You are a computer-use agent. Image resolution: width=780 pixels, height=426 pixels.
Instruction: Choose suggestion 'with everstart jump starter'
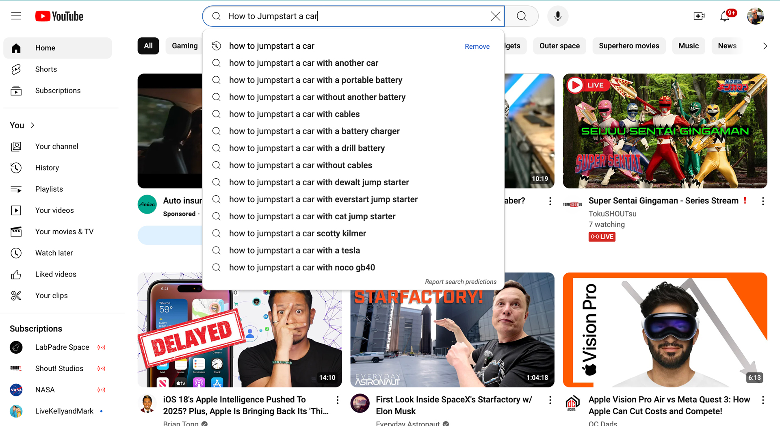tap(353, 199)
